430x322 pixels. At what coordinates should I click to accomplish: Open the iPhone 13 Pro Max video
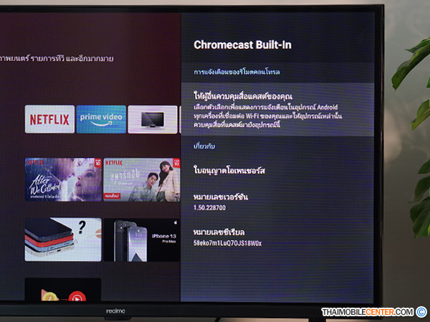(142, 240)
